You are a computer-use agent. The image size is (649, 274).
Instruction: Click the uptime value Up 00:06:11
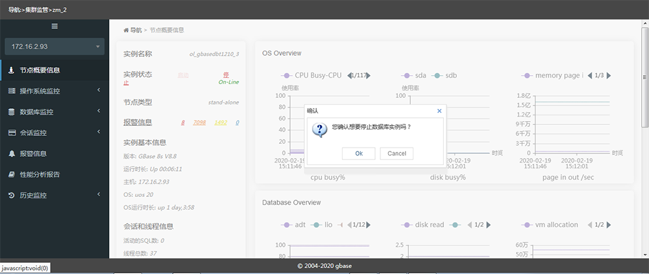tap(166, 169)
